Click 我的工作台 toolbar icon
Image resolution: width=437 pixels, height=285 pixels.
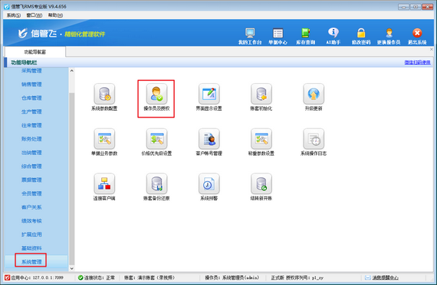(250, 36)
